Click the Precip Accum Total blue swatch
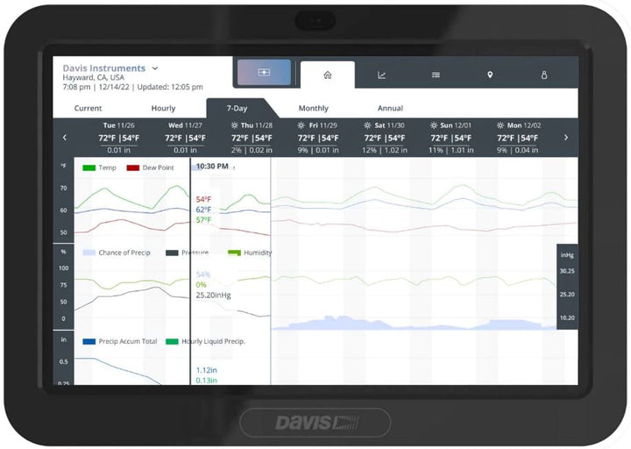The width and height of the screenshot is (631, 449). (x=89, y=341)
